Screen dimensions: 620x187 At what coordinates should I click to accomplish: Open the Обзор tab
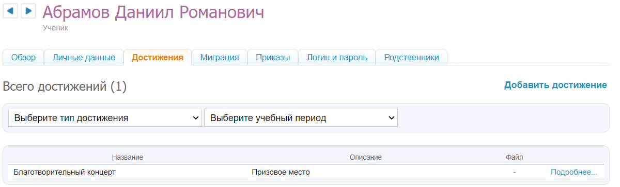click(24, 57)
